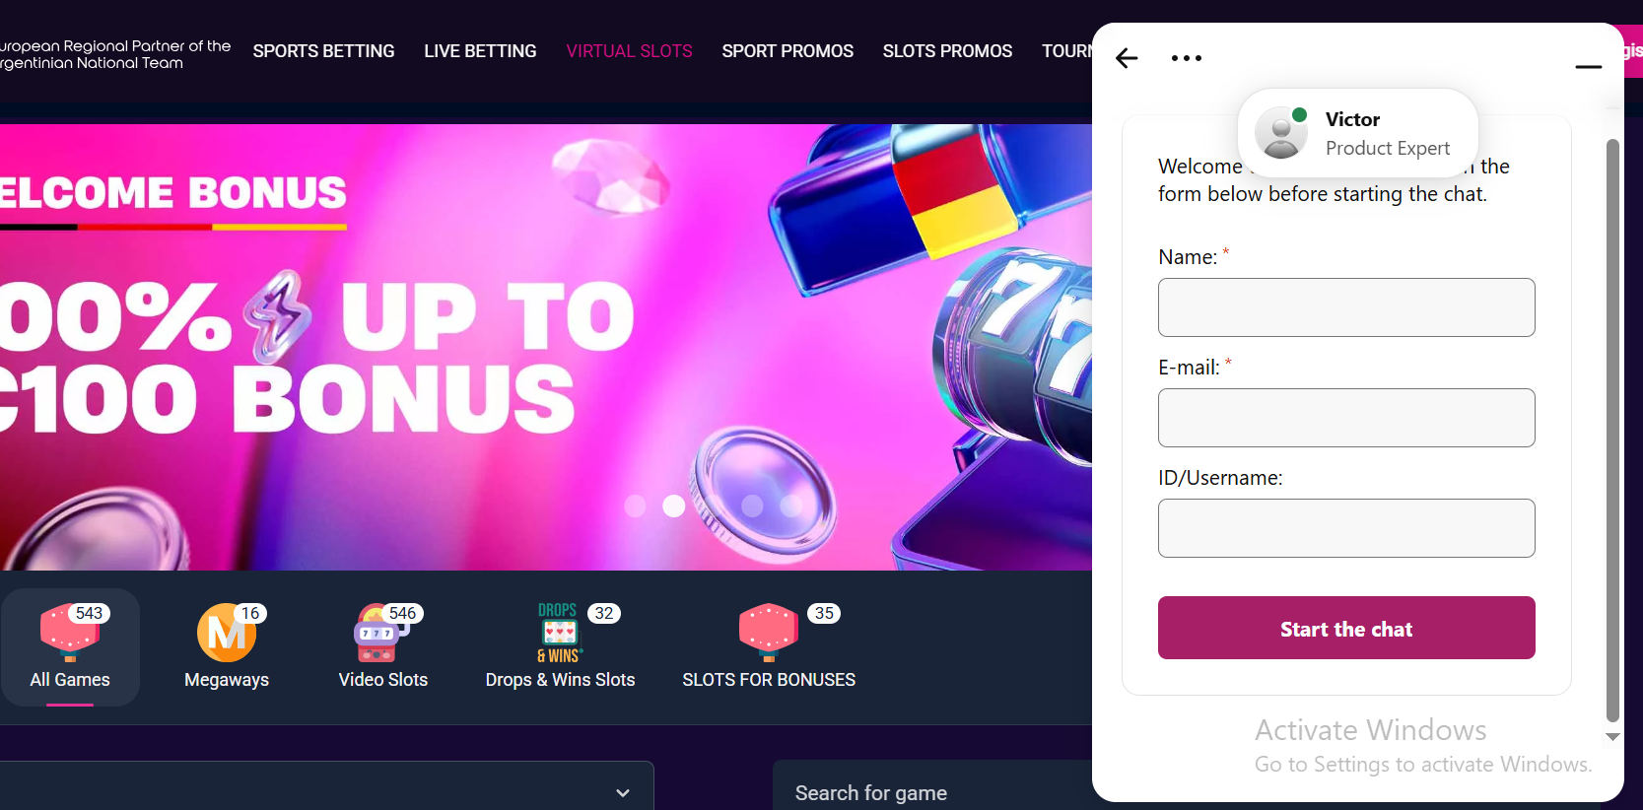Open the chat three-dots options menu
1643x810 pixels.
(x=1187, y=58)
